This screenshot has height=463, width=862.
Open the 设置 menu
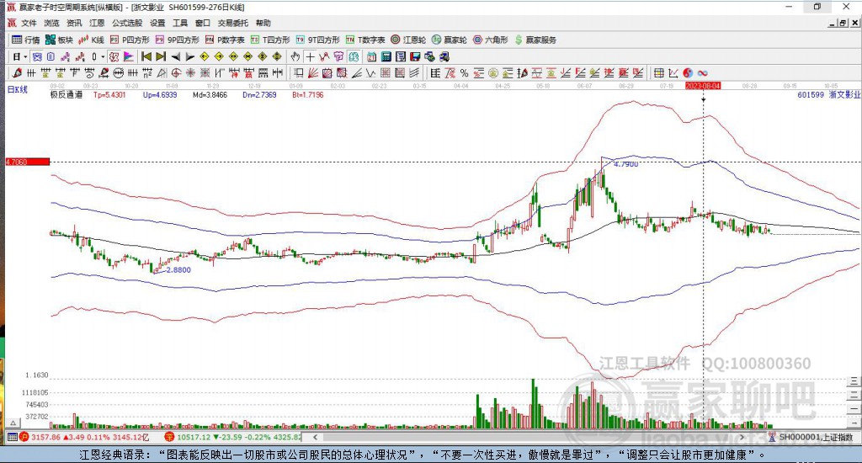click(x=157, y=23)
